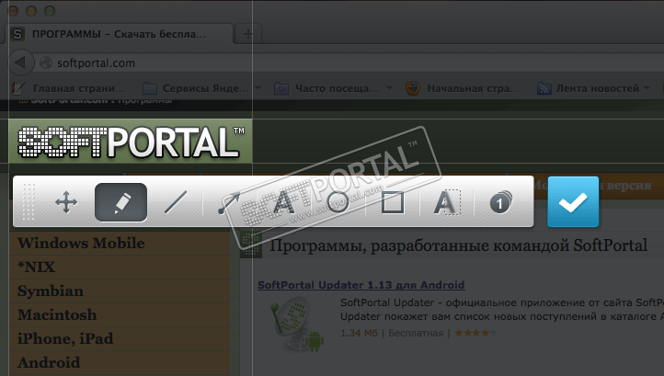Choose the Ellipse shape tool
This screenshot has height=376, width=664.
click(338, 202)
